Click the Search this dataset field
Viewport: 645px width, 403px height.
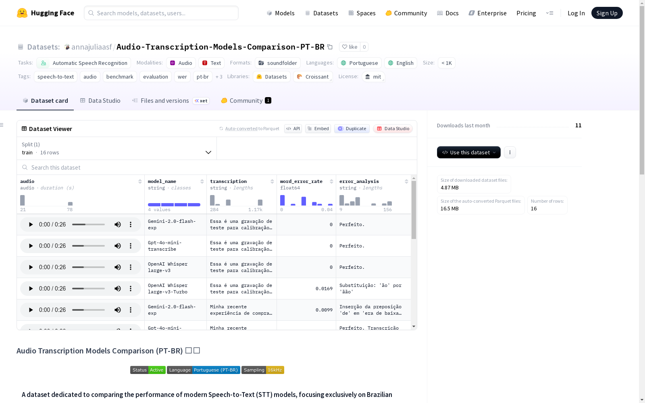tap(217, 167)
